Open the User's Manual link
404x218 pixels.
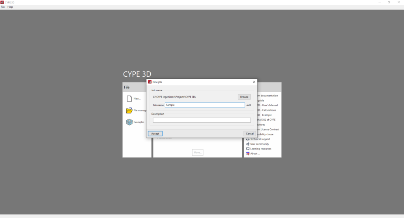click(x=267, y=105)
